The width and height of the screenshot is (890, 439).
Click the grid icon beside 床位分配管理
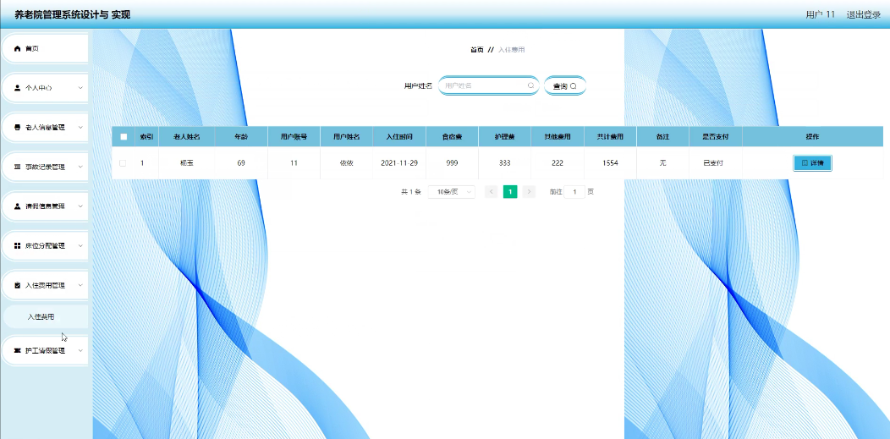(x=17, y=245)
